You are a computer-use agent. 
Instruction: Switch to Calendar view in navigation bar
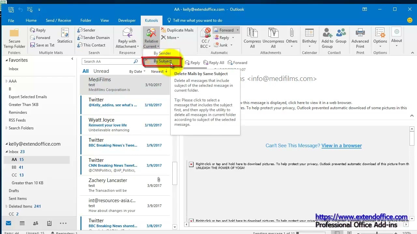coord(22,223)
